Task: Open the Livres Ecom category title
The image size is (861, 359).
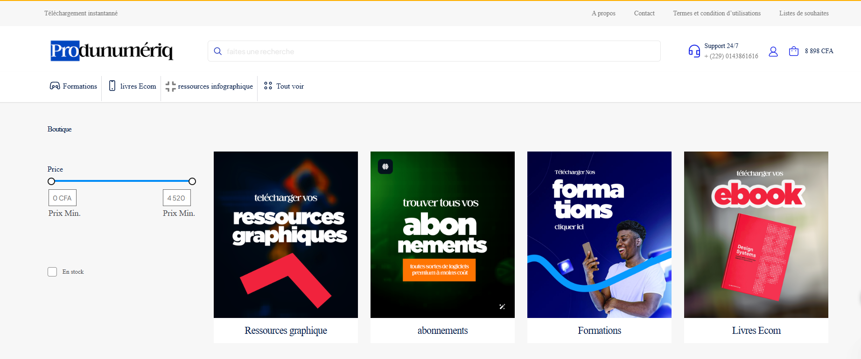Action: pos(756,331)
